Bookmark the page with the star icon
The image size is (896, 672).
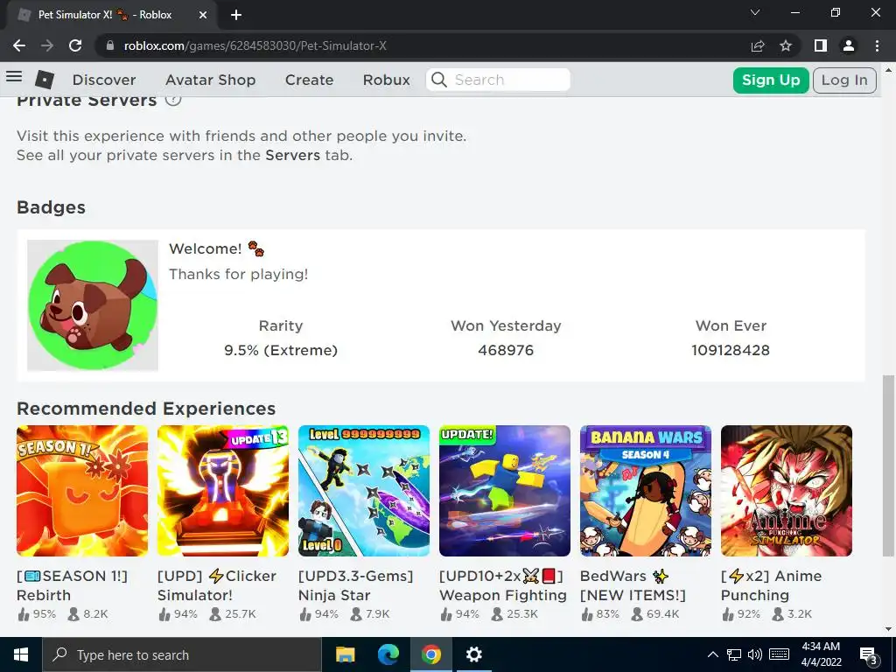pyautogui.click(x=786, y=45)
